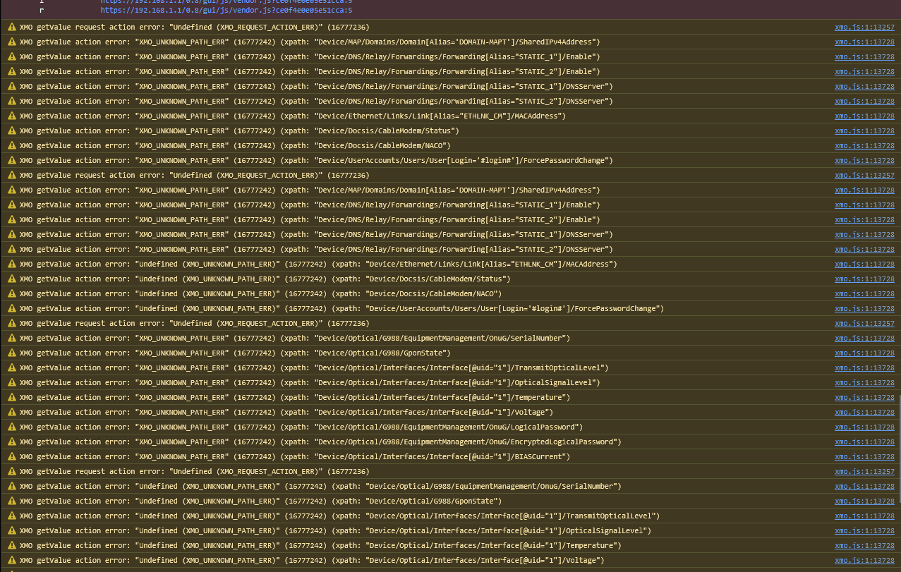This screenshot has width=901, height=572.
Task: Open xmo.js source link on OnuG/LogicalPassword row
Action: pyautogui.click(x=864, y=427)
